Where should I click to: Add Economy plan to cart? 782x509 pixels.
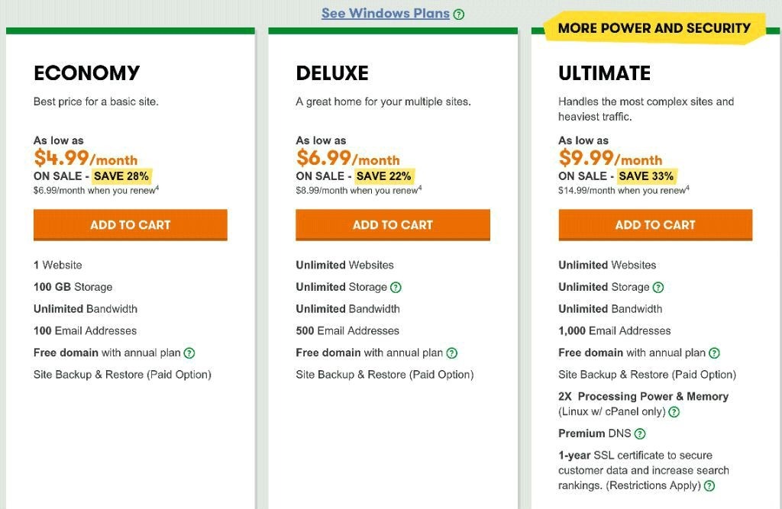point(130,225)
